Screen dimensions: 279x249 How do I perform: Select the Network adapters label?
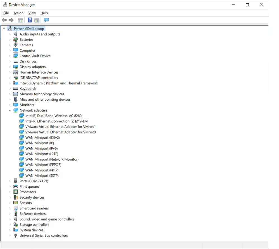pos(34,110)
